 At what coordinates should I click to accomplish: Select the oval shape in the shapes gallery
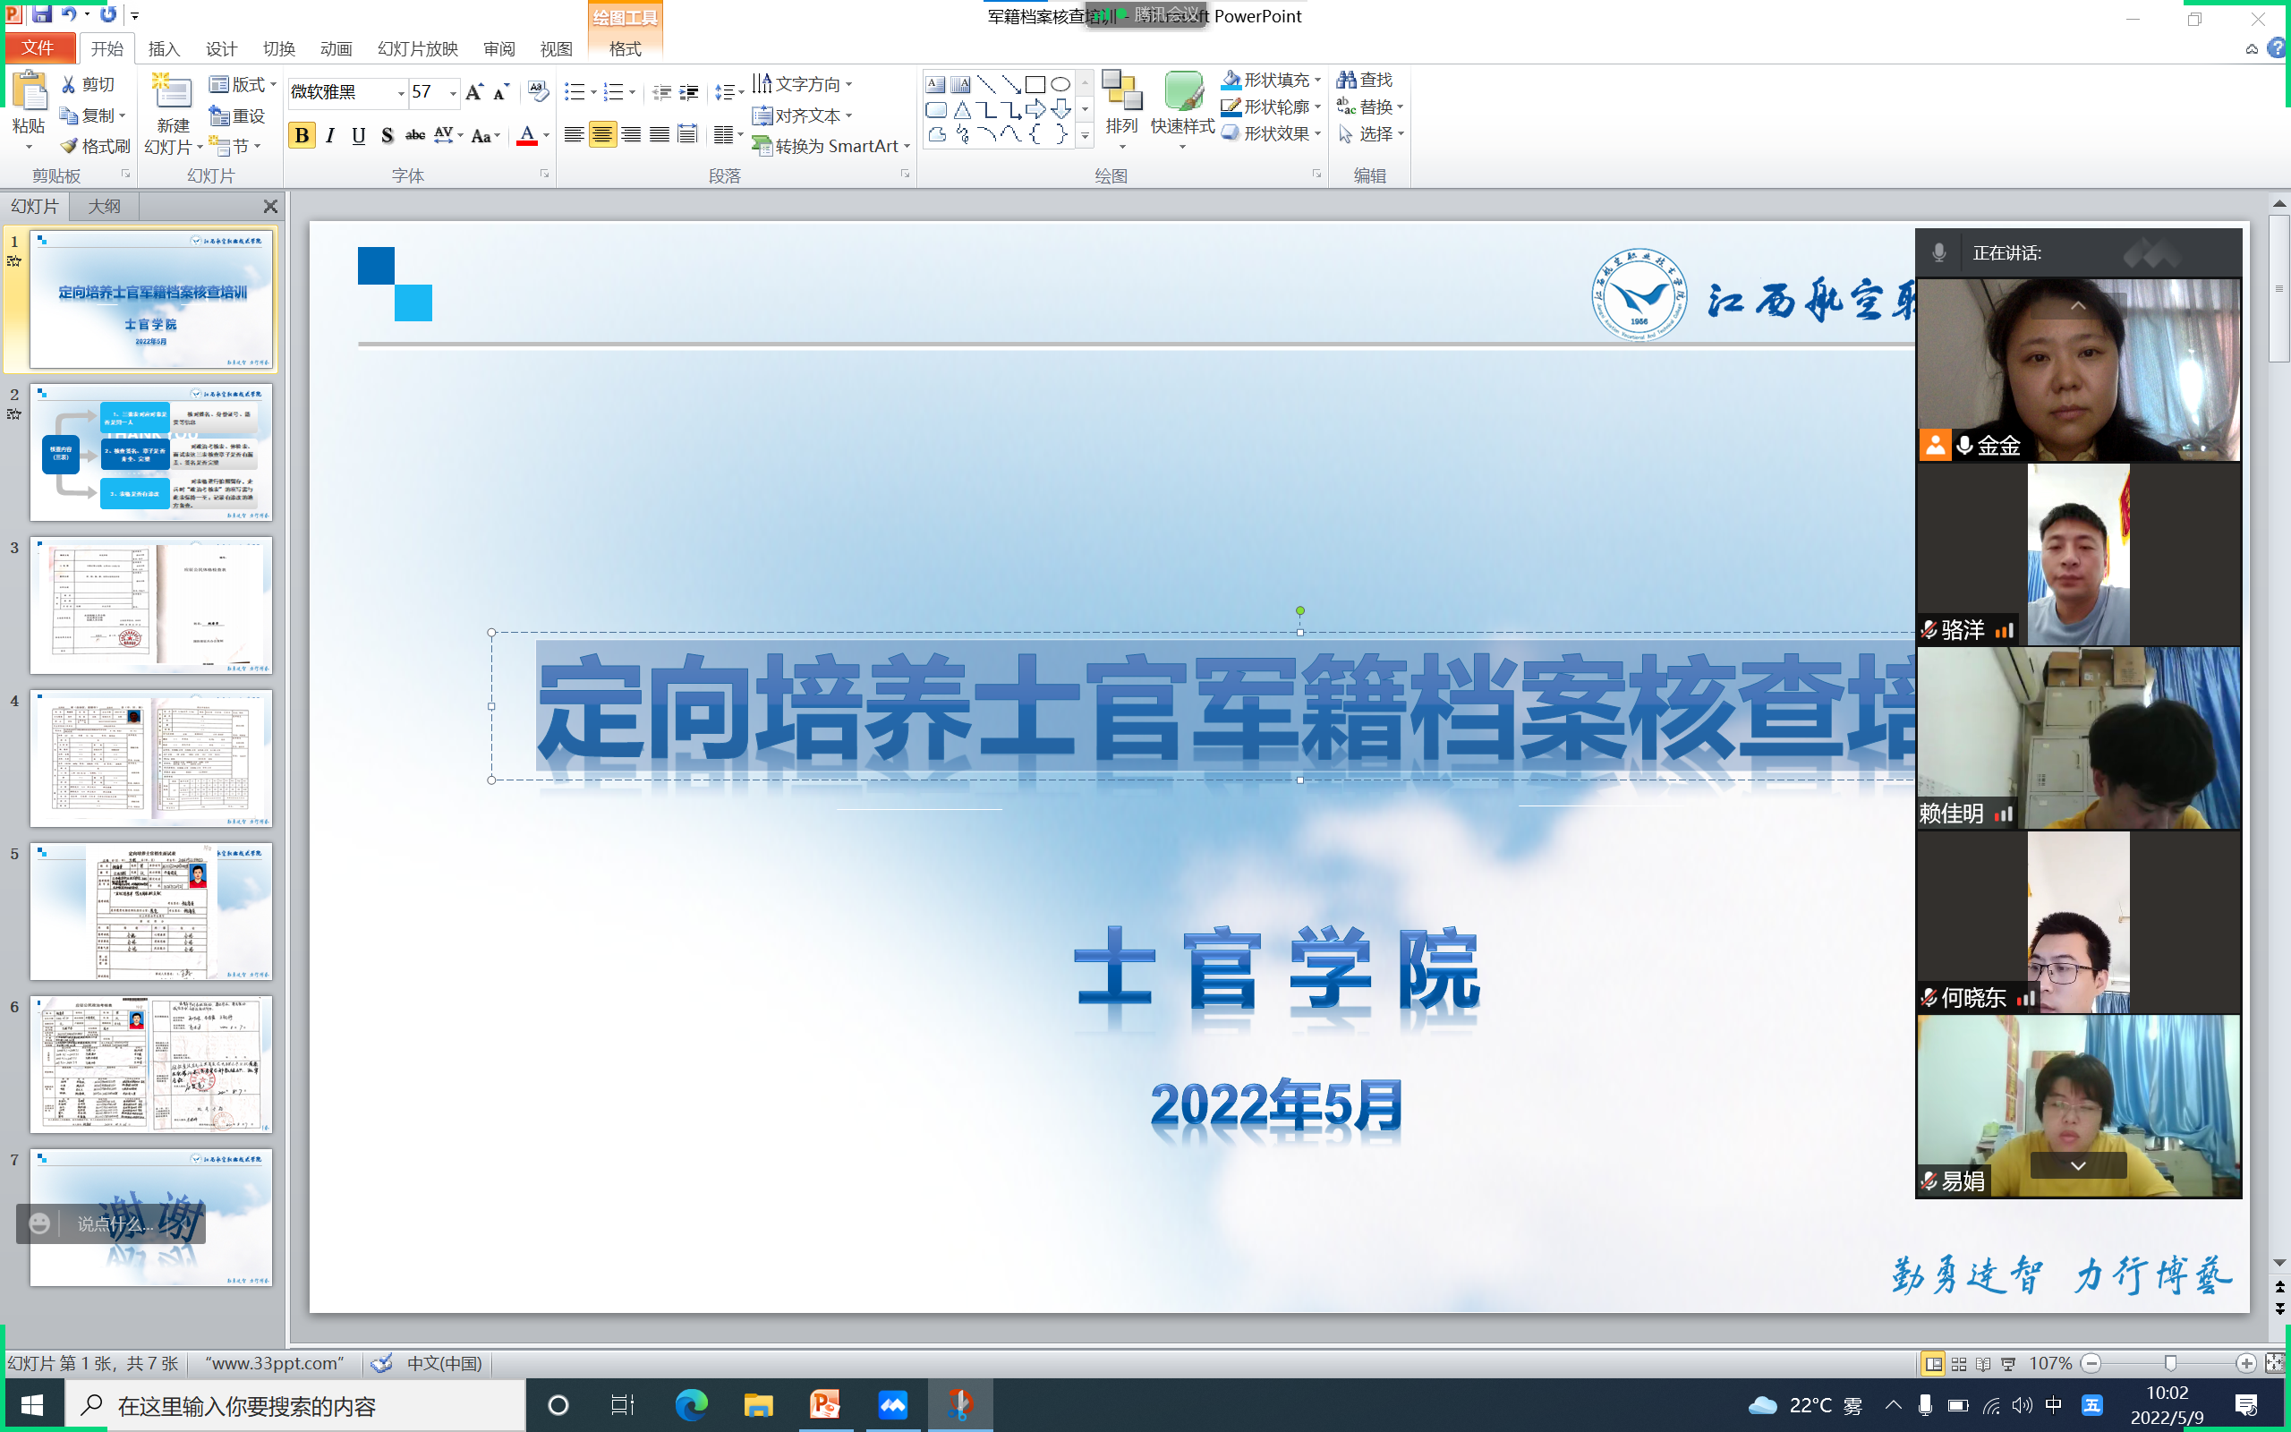[1060, 84]
